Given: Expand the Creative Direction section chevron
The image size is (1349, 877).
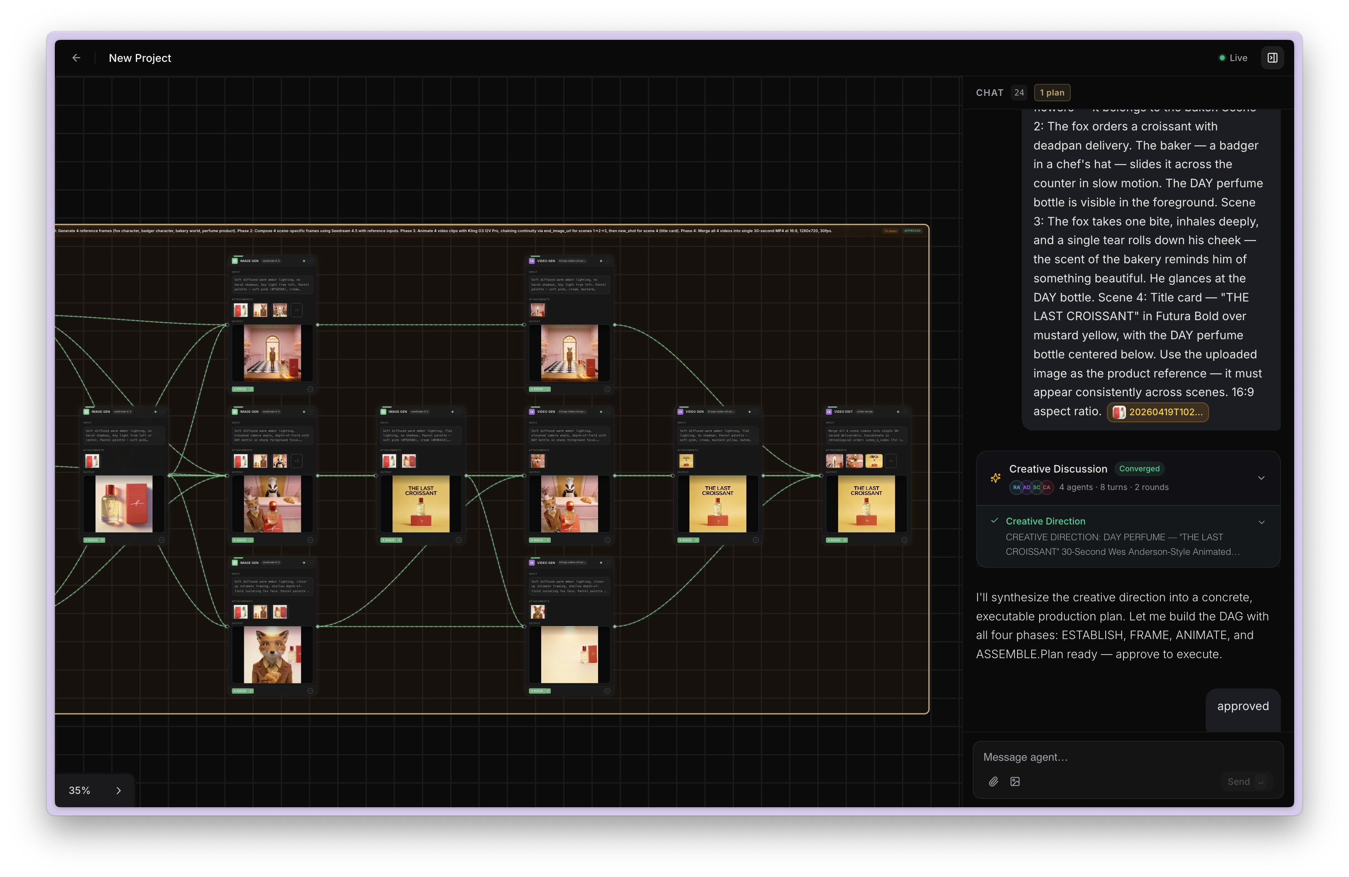Looking at the screenshot, I should click(x=1261, y=522).
